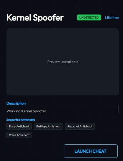123x161 pixels.
Task: Open the Lifetime subscription link
Action: pos(112,17)
